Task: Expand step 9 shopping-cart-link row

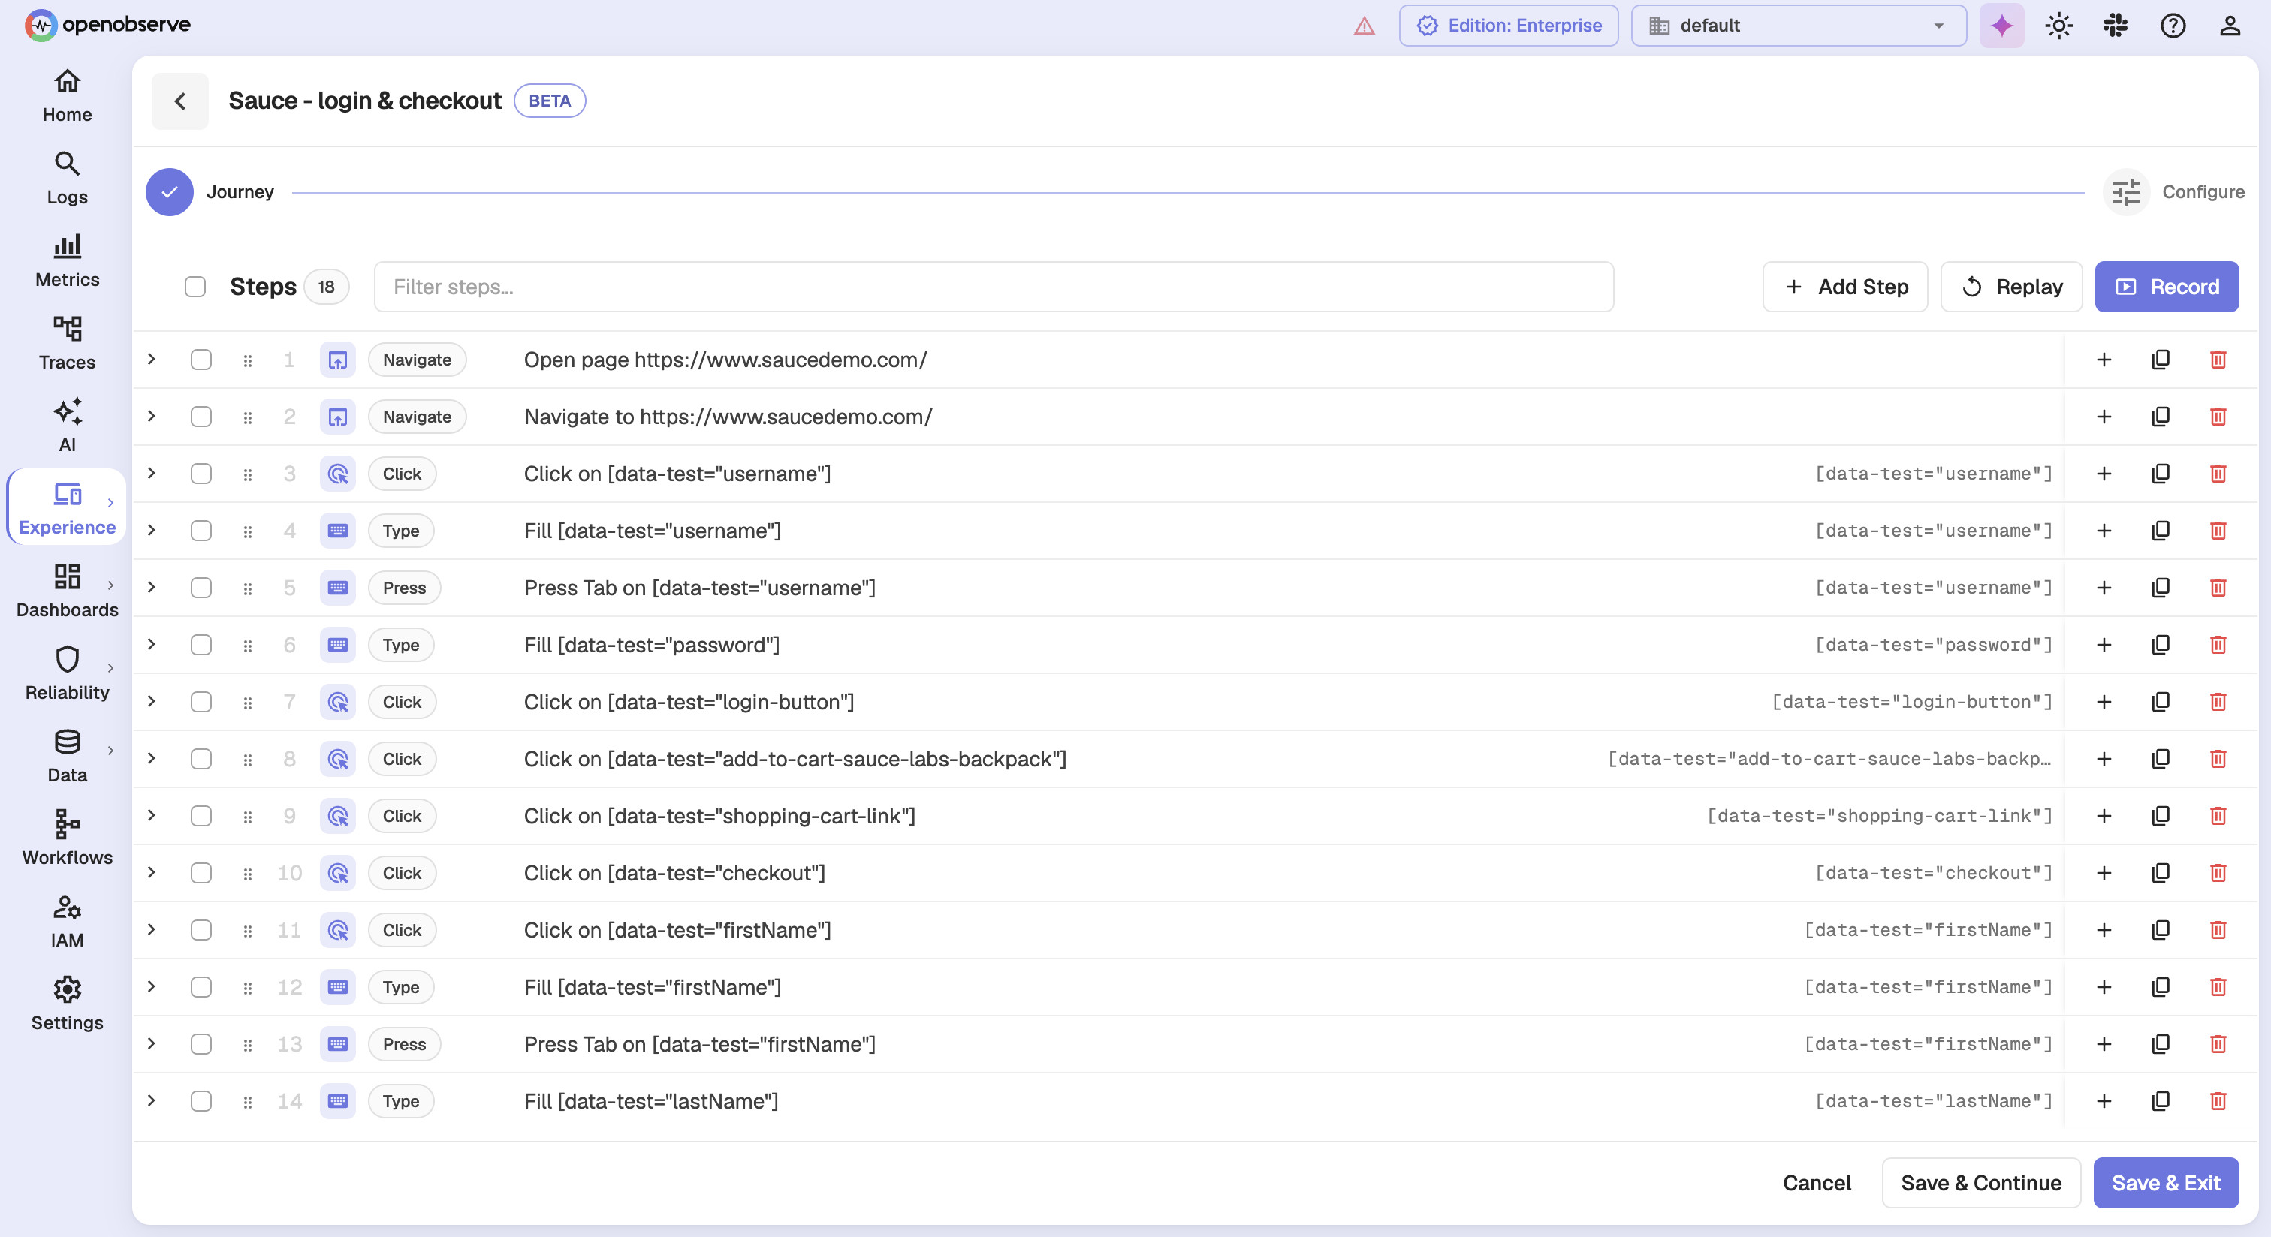Action: [152, 816]
